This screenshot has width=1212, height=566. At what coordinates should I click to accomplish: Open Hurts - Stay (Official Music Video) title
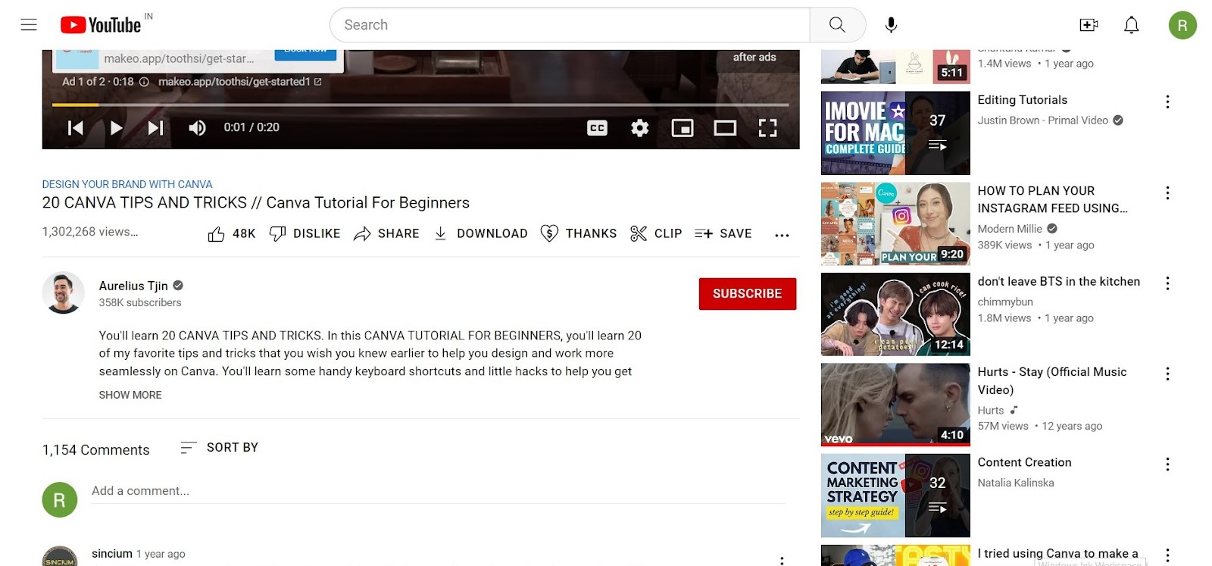(1052, 381)
